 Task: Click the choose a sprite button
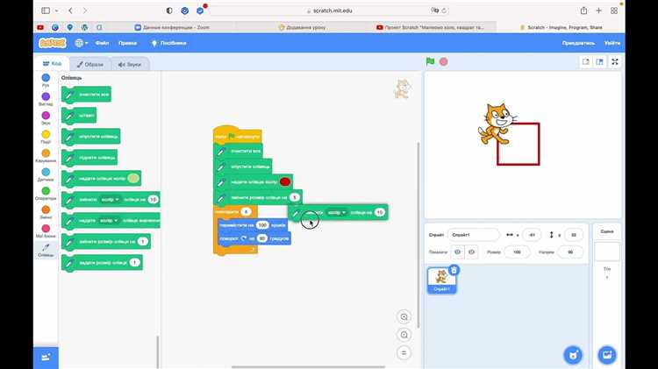pyautogui.click(x=573, y=355)
